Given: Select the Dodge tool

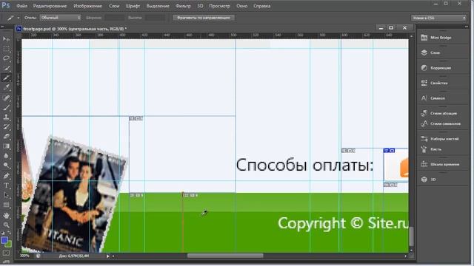Looking at the screenshot, I should click(7, 166).
